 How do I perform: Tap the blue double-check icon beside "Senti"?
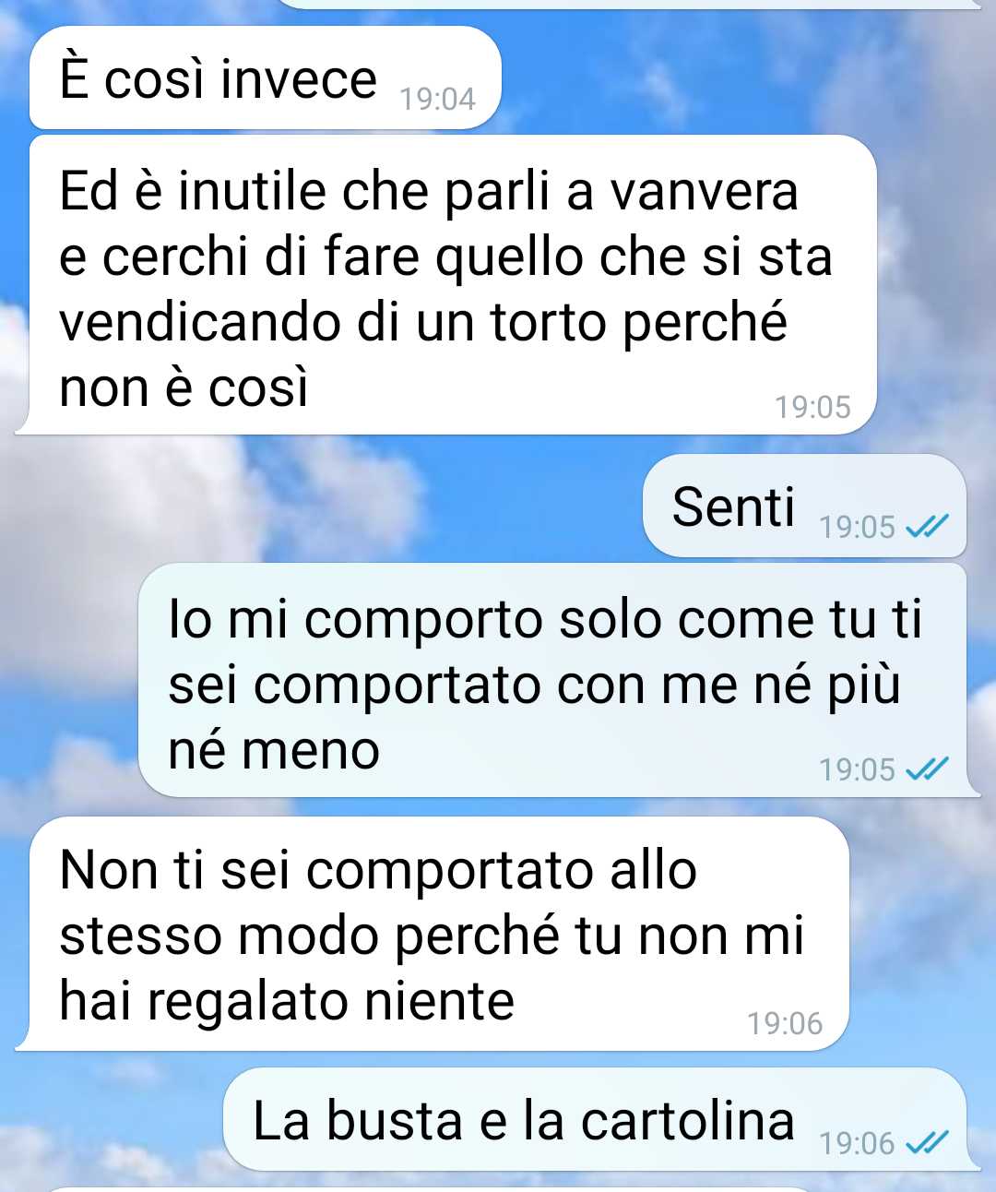point(927,527)
